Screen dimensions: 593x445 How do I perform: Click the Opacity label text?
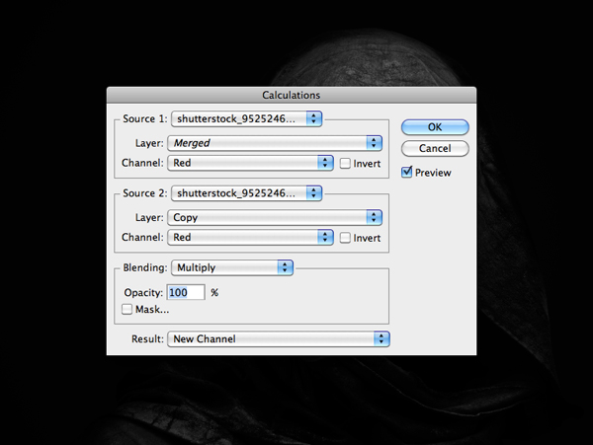pyautogui.click(x=142, y=293)
